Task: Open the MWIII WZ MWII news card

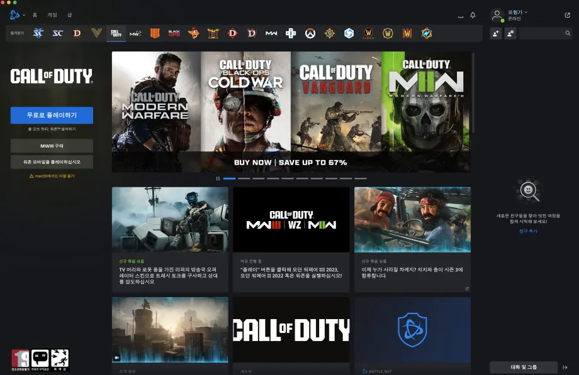Action: point(291,240)
